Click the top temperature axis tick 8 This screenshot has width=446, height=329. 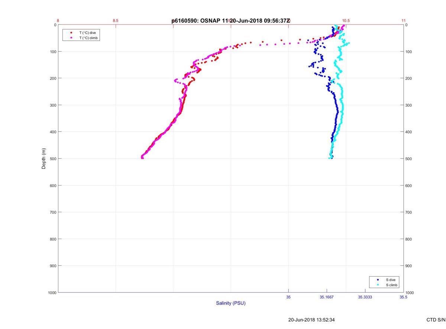pyautogui.click(x=58, y=21)
